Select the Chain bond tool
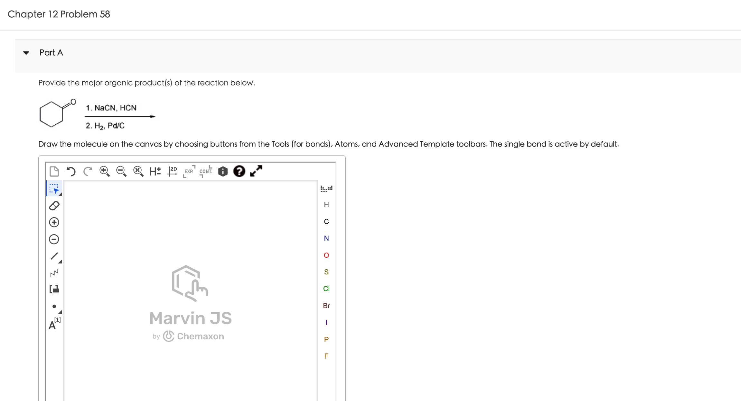 coord(54,273)
